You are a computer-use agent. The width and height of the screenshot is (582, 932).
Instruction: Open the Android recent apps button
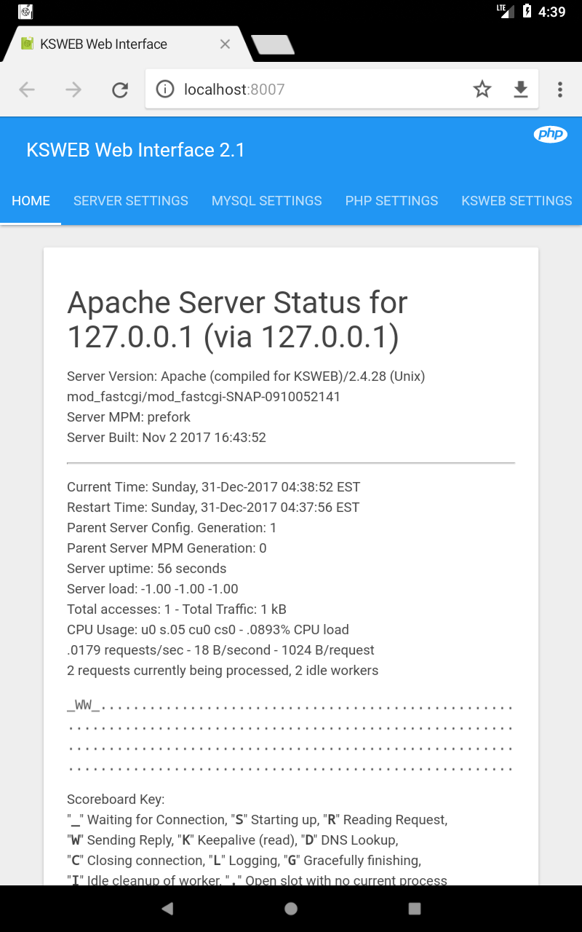click(415, 908)
